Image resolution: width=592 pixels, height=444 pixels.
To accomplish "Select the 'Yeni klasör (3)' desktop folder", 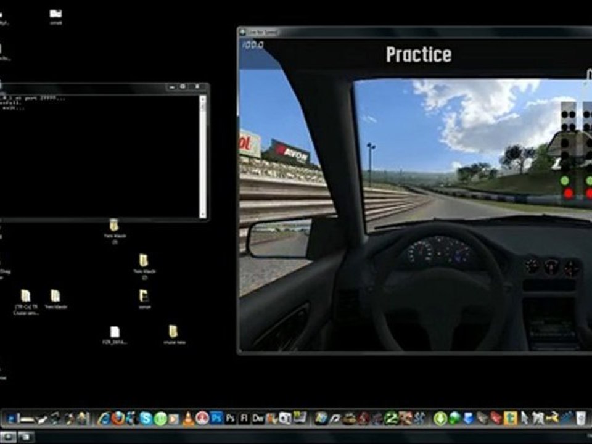I will pos(115,231).
